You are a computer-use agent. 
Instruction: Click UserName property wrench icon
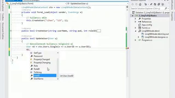[x=32, y=79]
